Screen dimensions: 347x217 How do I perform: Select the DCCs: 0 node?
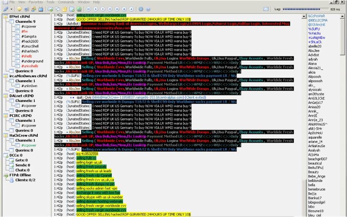[16, 155]
